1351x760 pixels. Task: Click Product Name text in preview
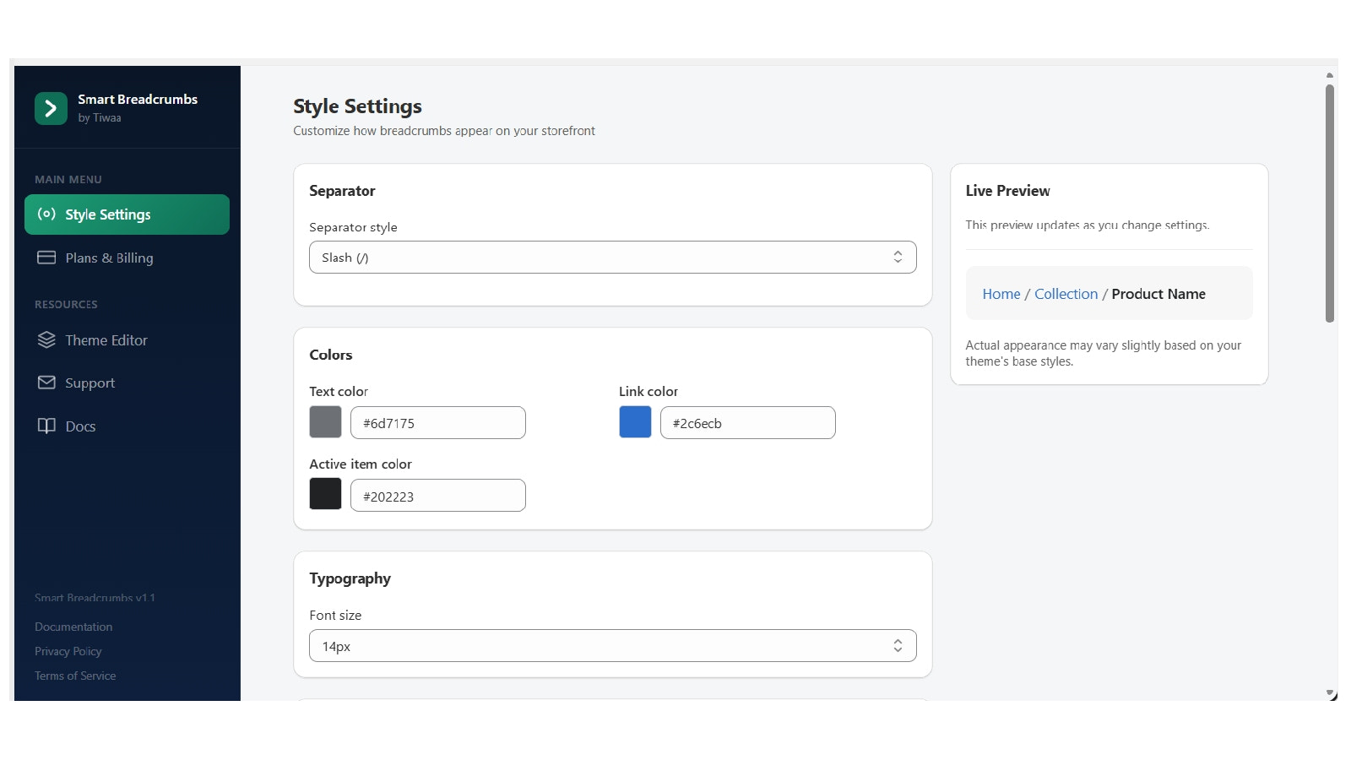[1158, 294]
